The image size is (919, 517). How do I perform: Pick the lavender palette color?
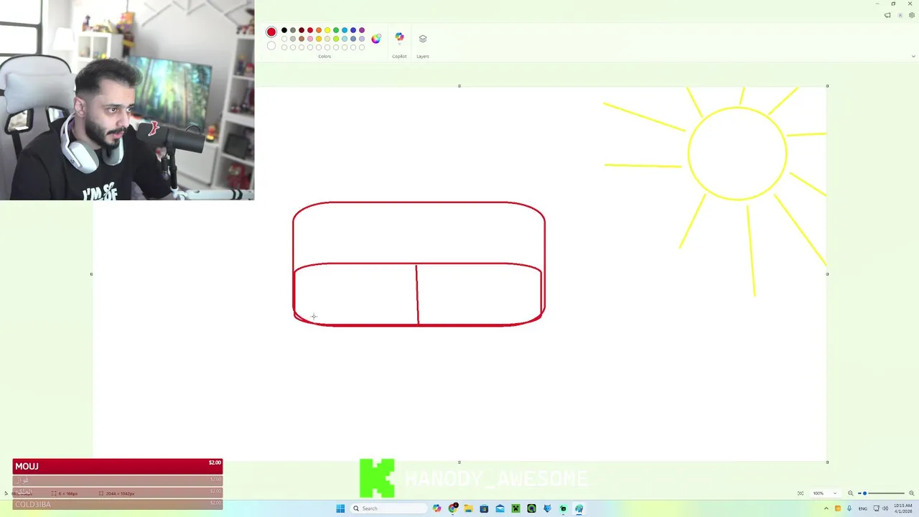(x=362, y=39)
